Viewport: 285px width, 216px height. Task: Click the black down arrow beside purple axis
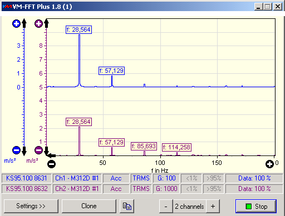tap(46, 150)
